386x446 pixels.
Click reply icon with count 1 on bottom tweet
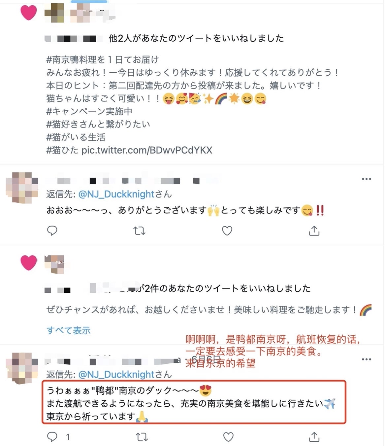pyautogui.click(x=58, y=437)
